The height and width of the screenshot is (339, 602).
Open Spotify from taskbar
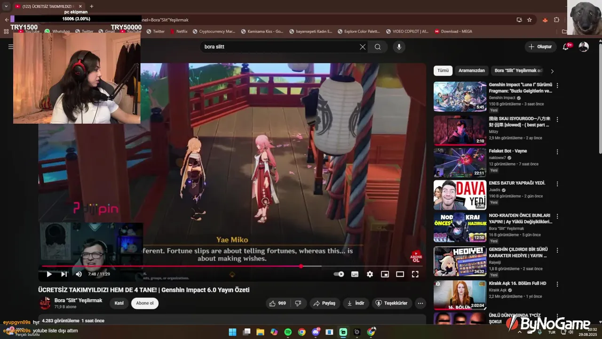pos(288,332)
